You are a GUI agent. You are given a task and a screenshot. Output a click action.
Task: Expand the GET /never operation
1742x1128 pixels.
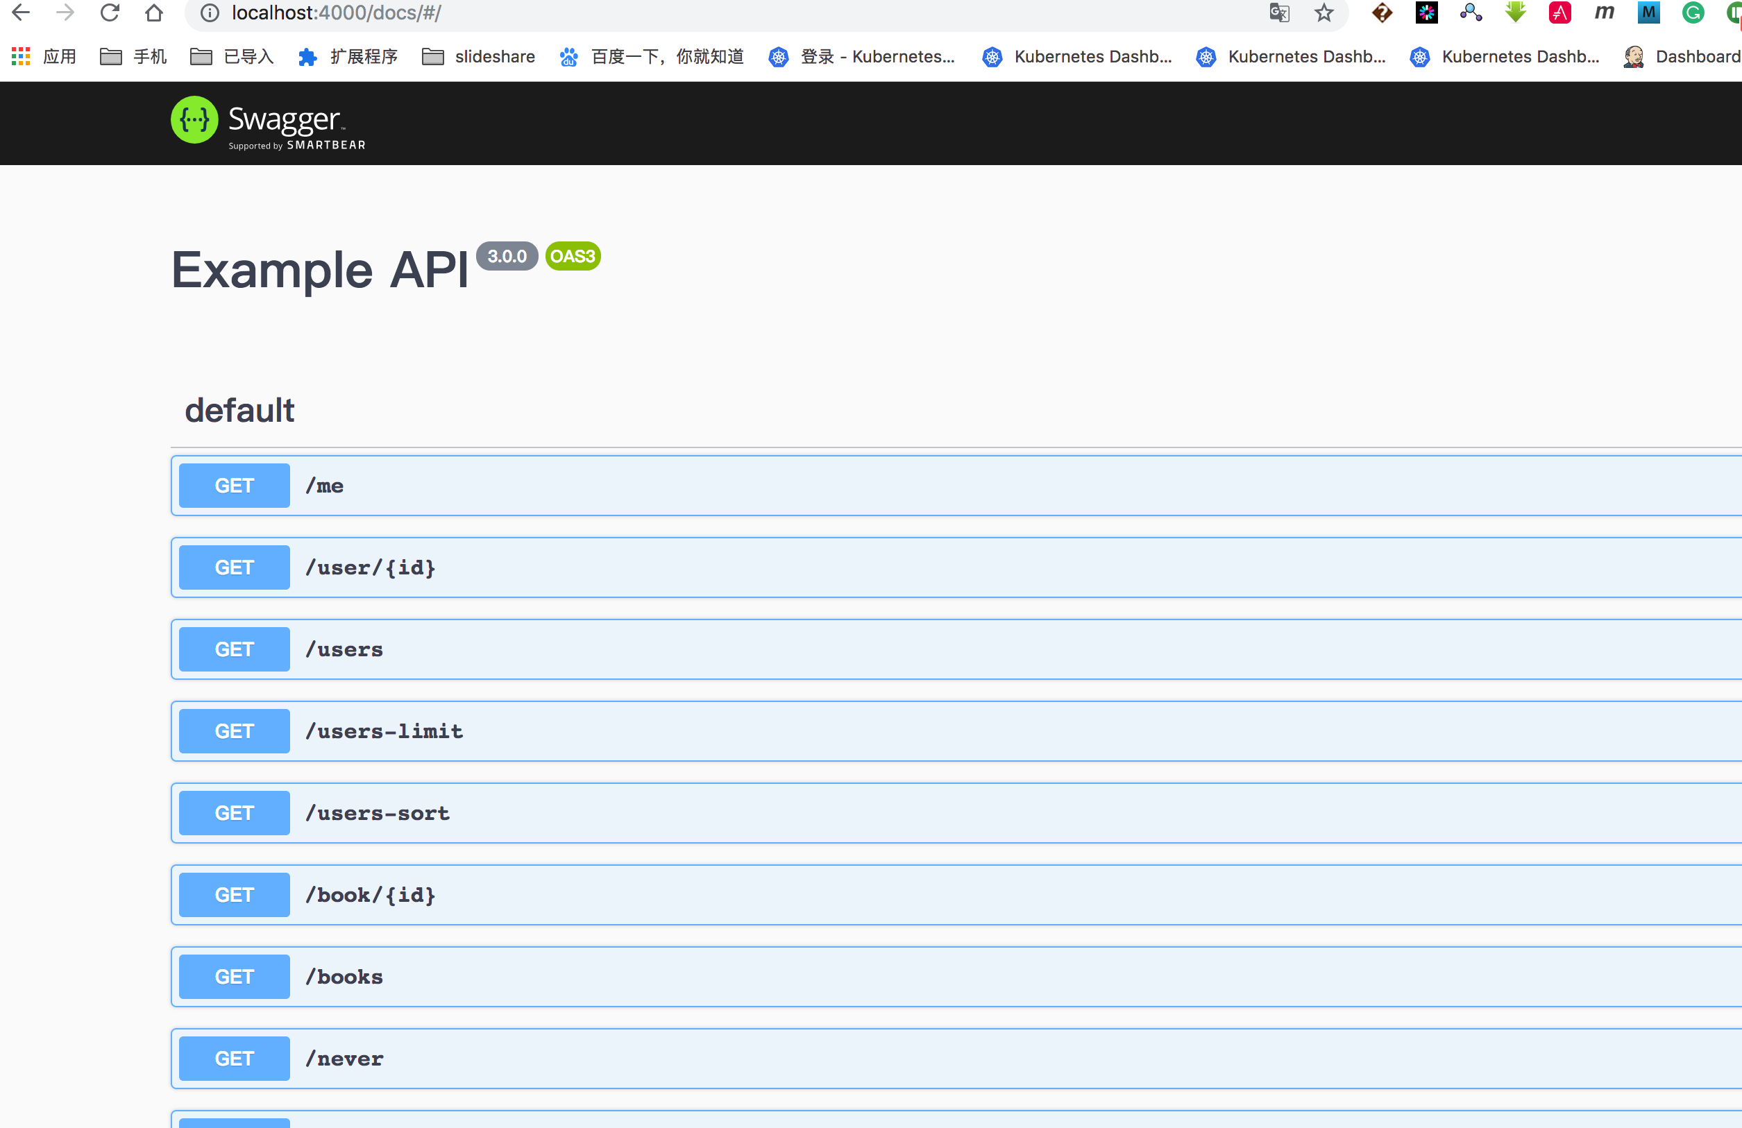tap(956, 1059)
